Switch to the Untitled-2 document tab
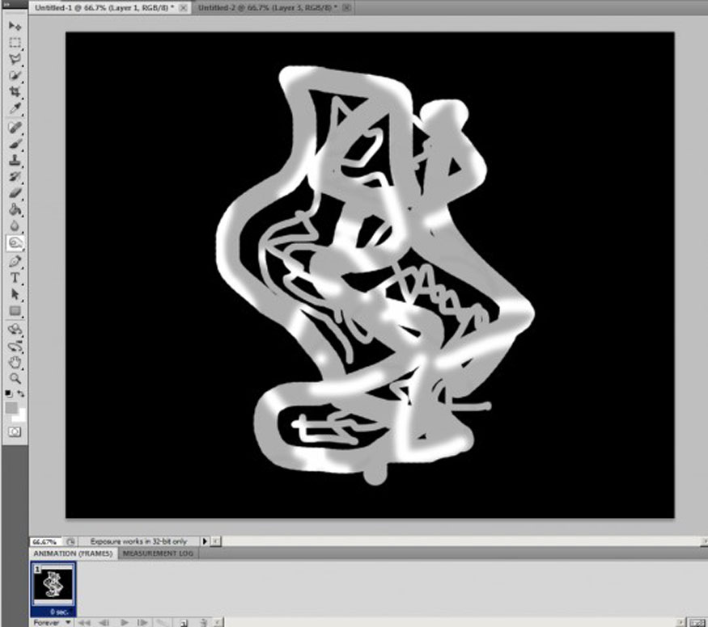This screenshot has height=627, width=708. click(267, 7)
